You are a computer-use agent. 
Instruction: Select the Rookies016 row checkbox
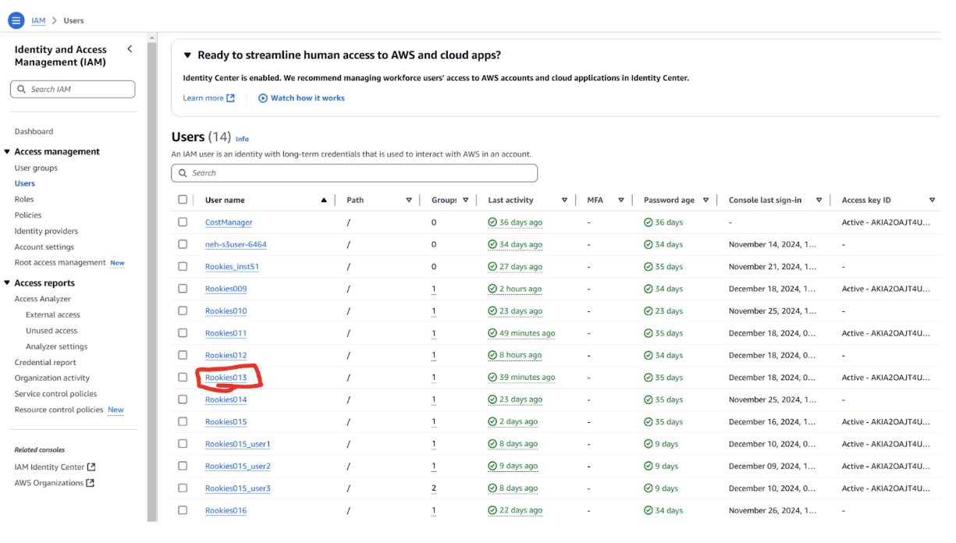coord(183,510)
